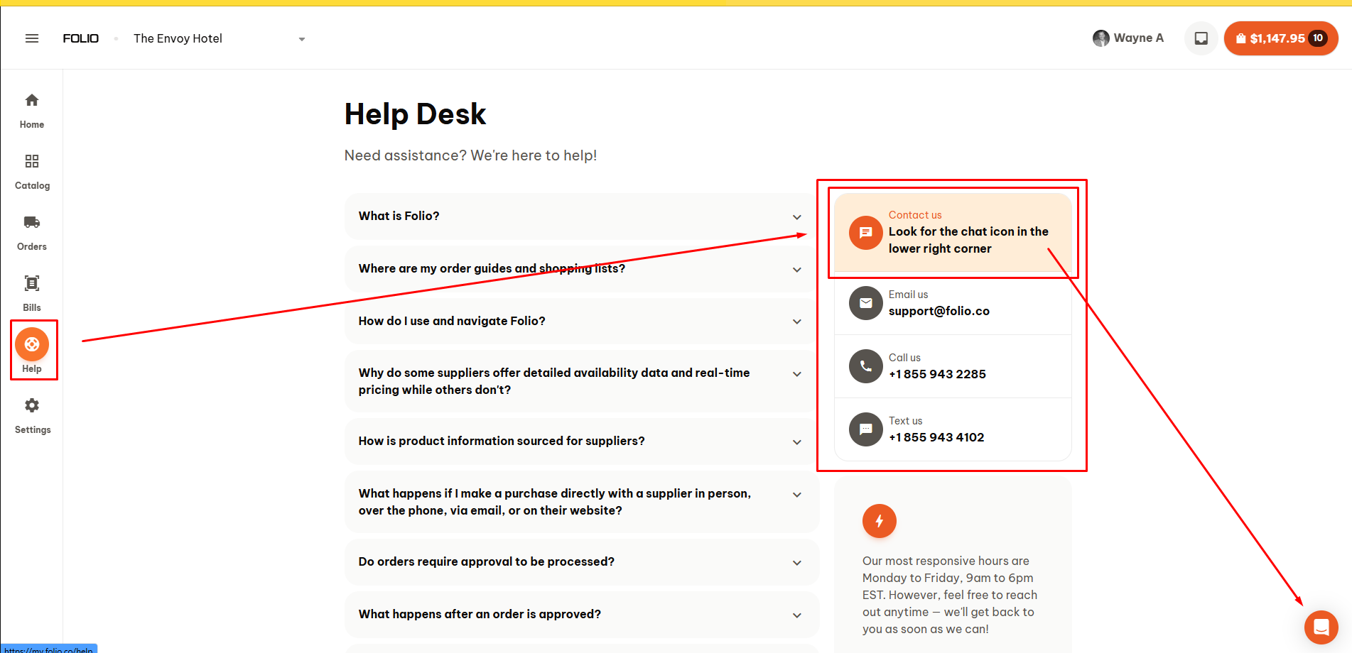Select the Help lifebuoy icon
The width and height of the screenshot is (1352, 653).
click(x=32, y=344)
